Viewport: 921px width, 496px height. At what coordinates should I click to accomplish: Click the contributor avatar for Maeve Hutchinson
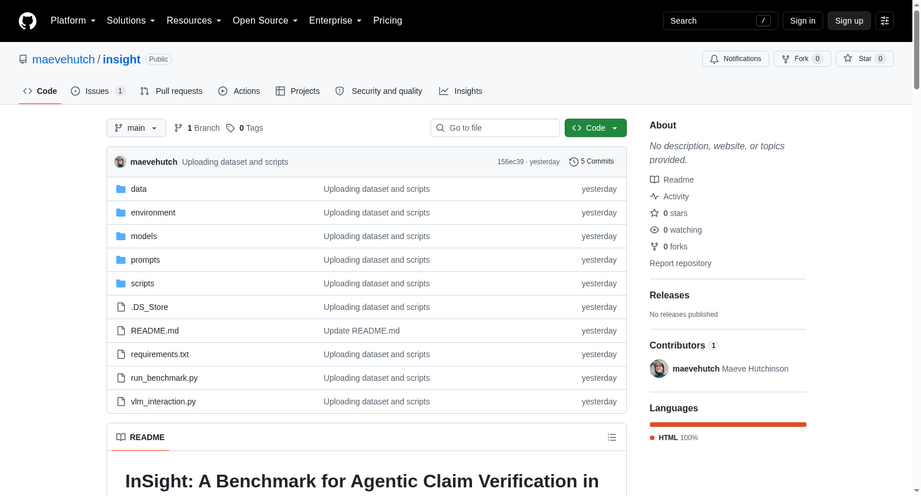coord(659,369)
